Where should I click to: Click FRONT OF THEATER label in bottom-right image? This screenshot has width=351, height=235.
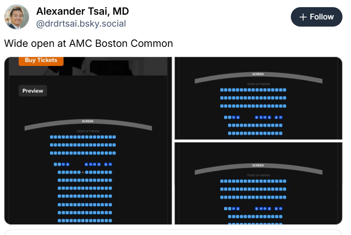pos(258,175)
